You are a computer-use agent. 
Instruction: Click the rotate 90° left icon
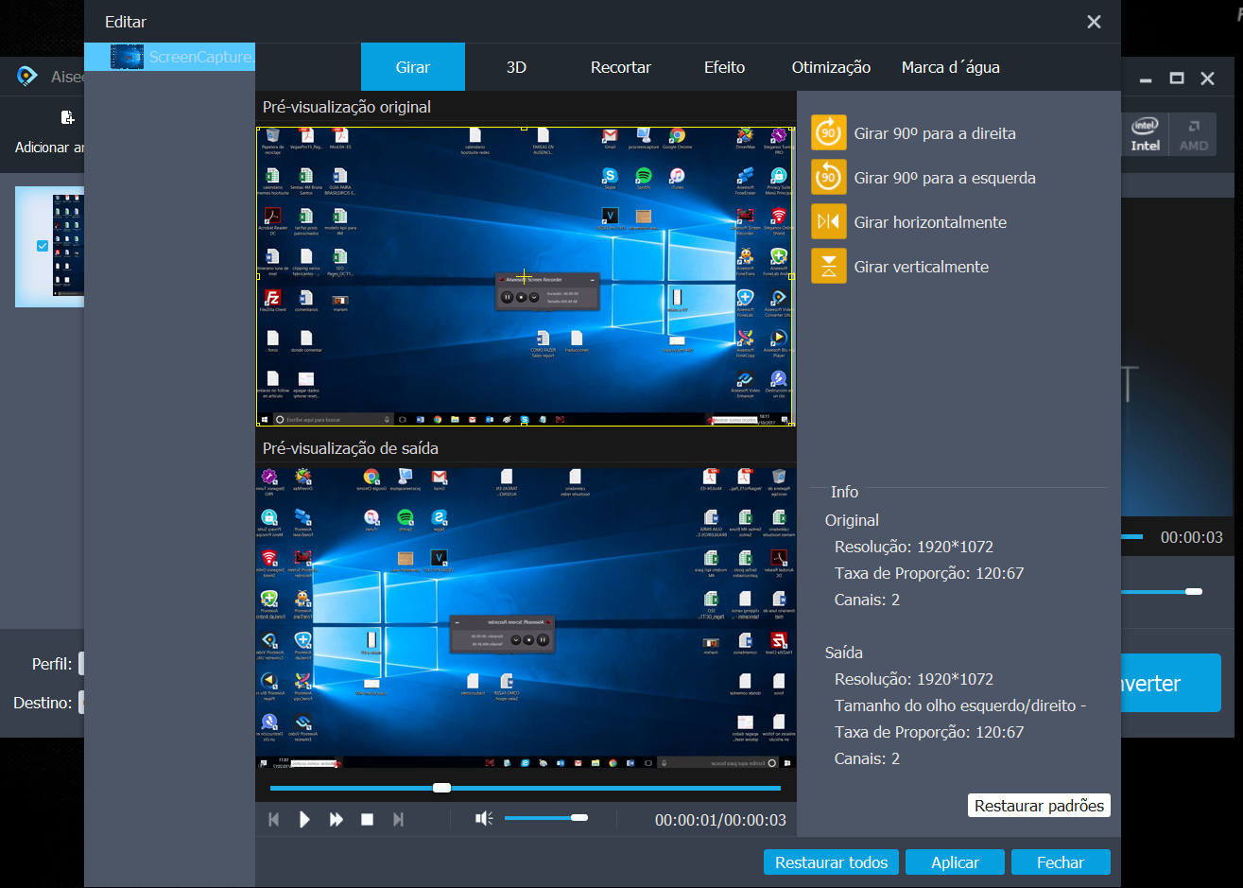[829, 178]
